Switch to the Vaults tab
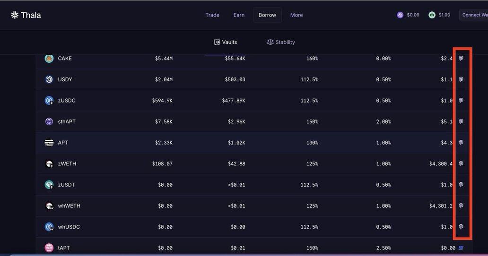The height and width of the screenshot is (256, 488). [x=226, y=42]
